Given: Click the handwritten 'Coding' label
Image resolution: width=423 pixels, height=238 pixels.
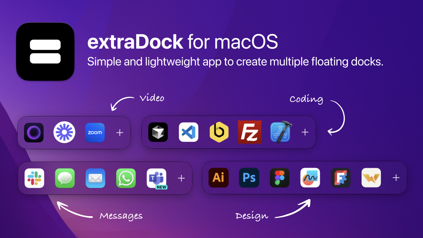Looking at the screenshot, I should (x=306, y=99).
